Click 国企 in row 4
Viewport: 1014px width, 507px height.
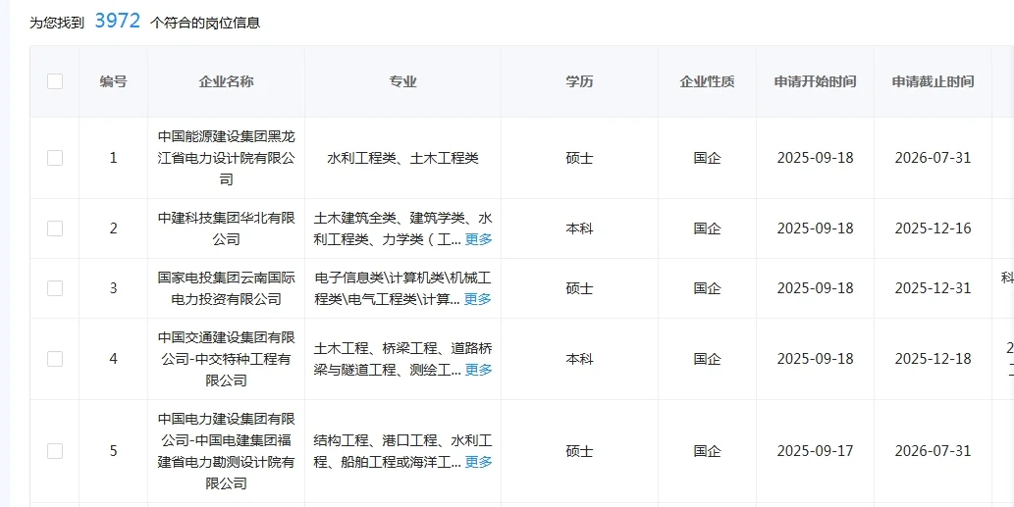(x=707, y=359)
